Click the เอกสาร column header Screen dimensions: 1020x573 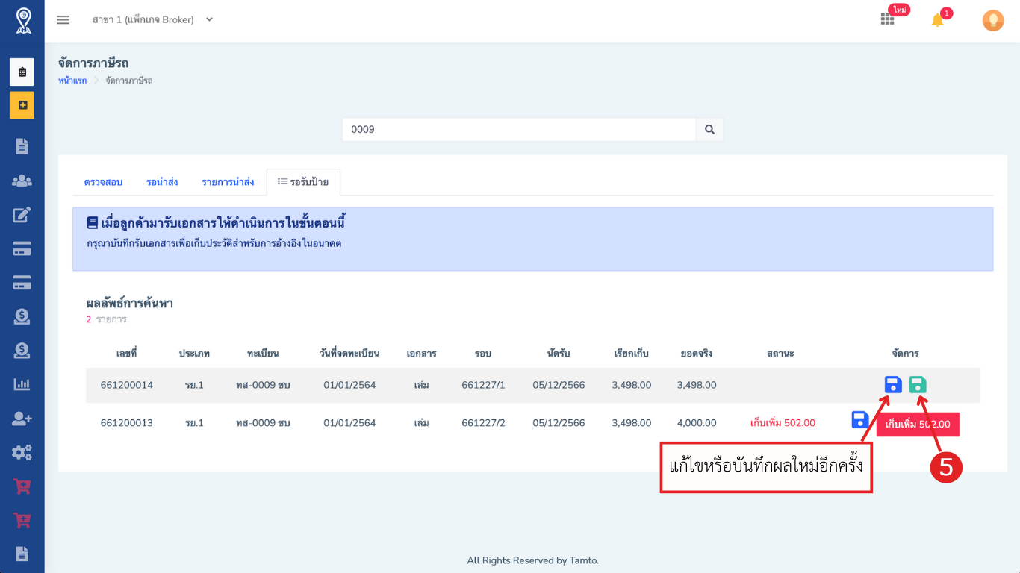421,353
